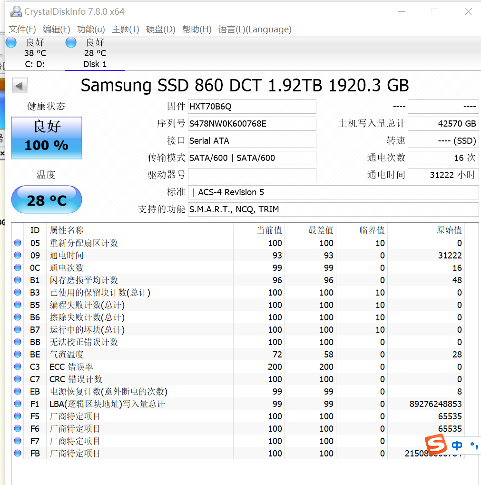Click the previous disk arrow button

[x=20, y=85]
